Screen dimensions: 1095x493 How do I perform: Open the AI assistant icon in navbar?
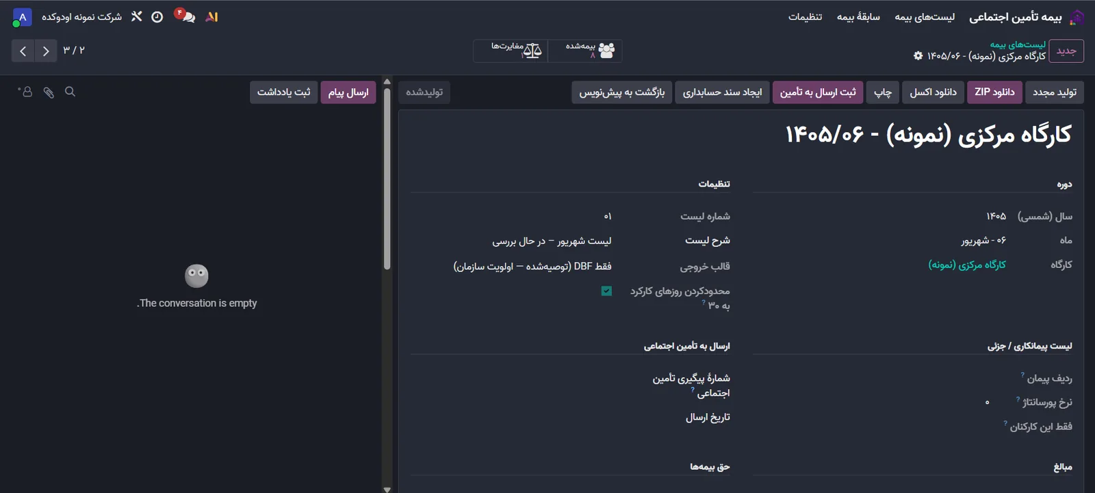click(211, 17)
